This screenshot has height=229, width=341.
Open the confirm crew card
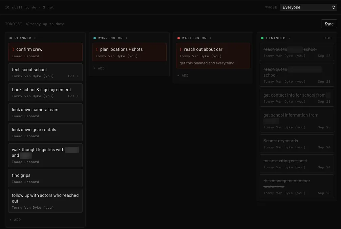45,52
